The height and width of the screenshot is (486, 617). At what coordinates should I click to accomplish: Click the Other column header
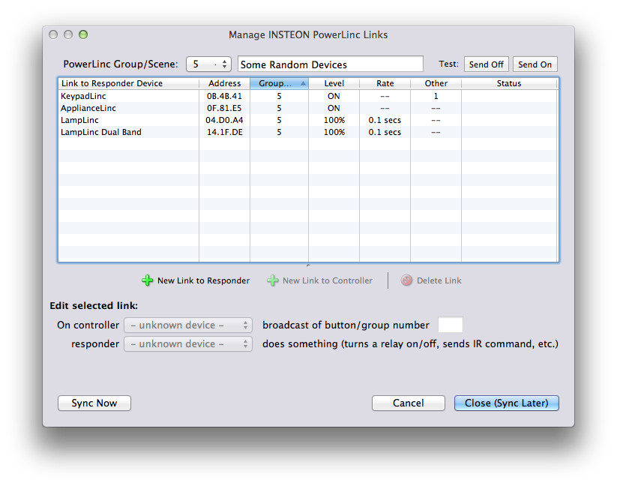click(x=436, y=83)
